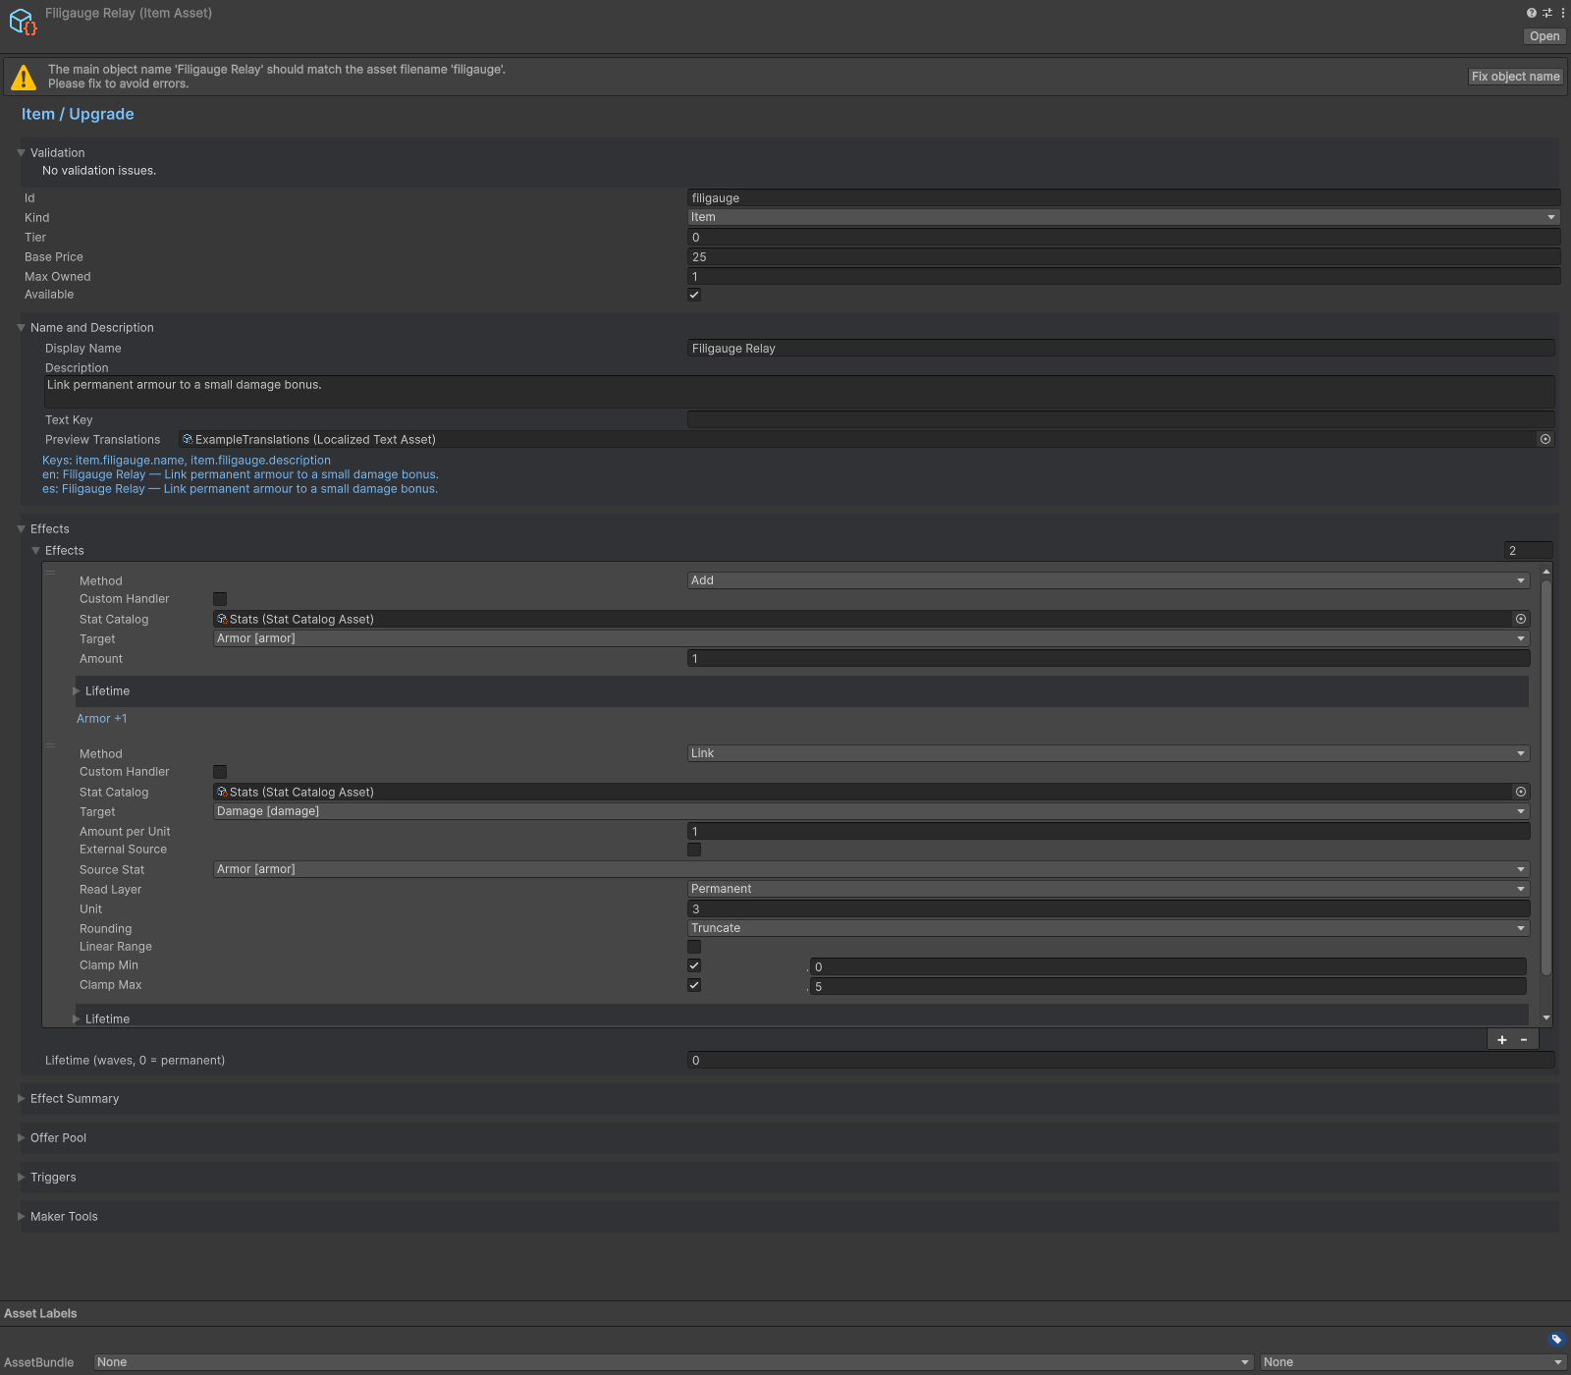Open the three-dot inspector options menu
This screenshot has height=1375, width=1571.
[1562, 13]
